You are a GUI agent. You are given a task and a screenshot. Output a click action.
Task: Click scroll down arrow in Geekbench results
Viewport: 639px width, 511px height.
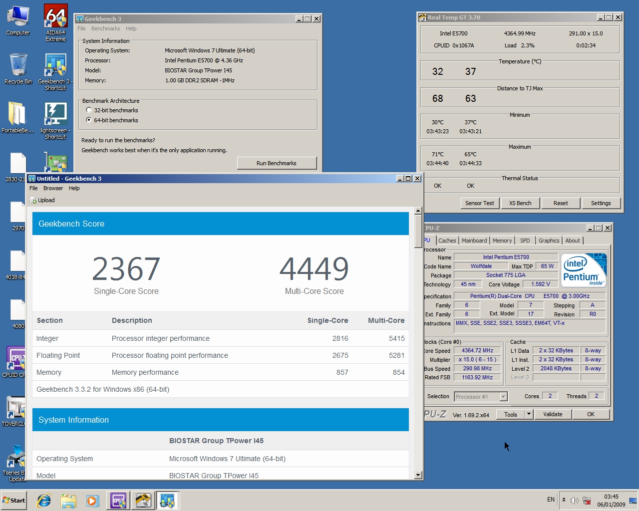(x=418, y=476)
